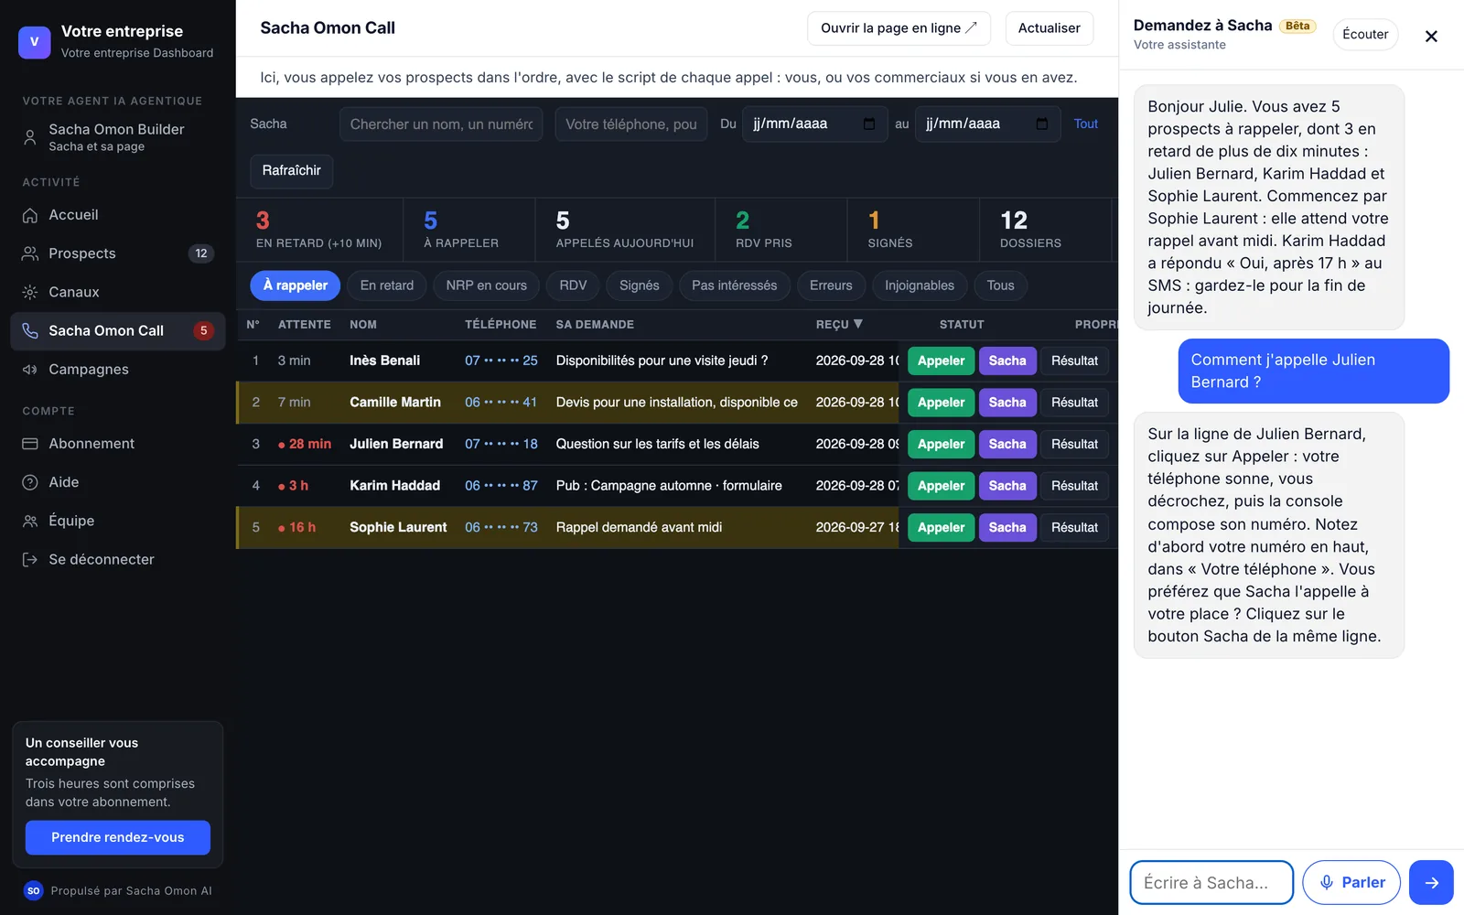Viewport: 1464px width, 915px height.
Task: Click Sacha button on Julien Bernard row
Action: 1007,444
